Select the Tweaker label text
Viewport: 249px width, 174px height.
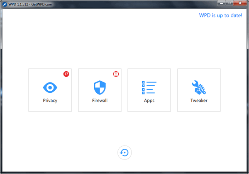pyautogui.click(x=199, y=101)
